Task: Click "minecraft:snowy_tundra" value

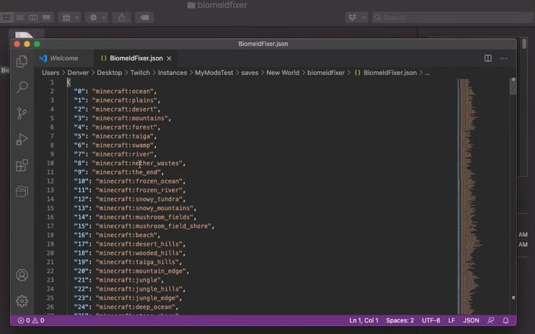Action: [139, 199]
